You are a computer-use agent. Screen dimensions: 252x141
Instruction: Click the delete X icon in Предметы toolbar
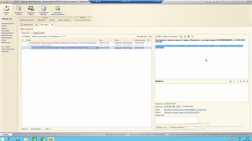coord(233,81)
